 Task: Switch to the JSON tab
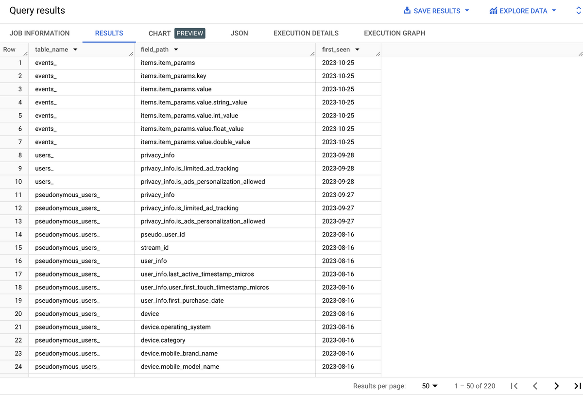239,33
